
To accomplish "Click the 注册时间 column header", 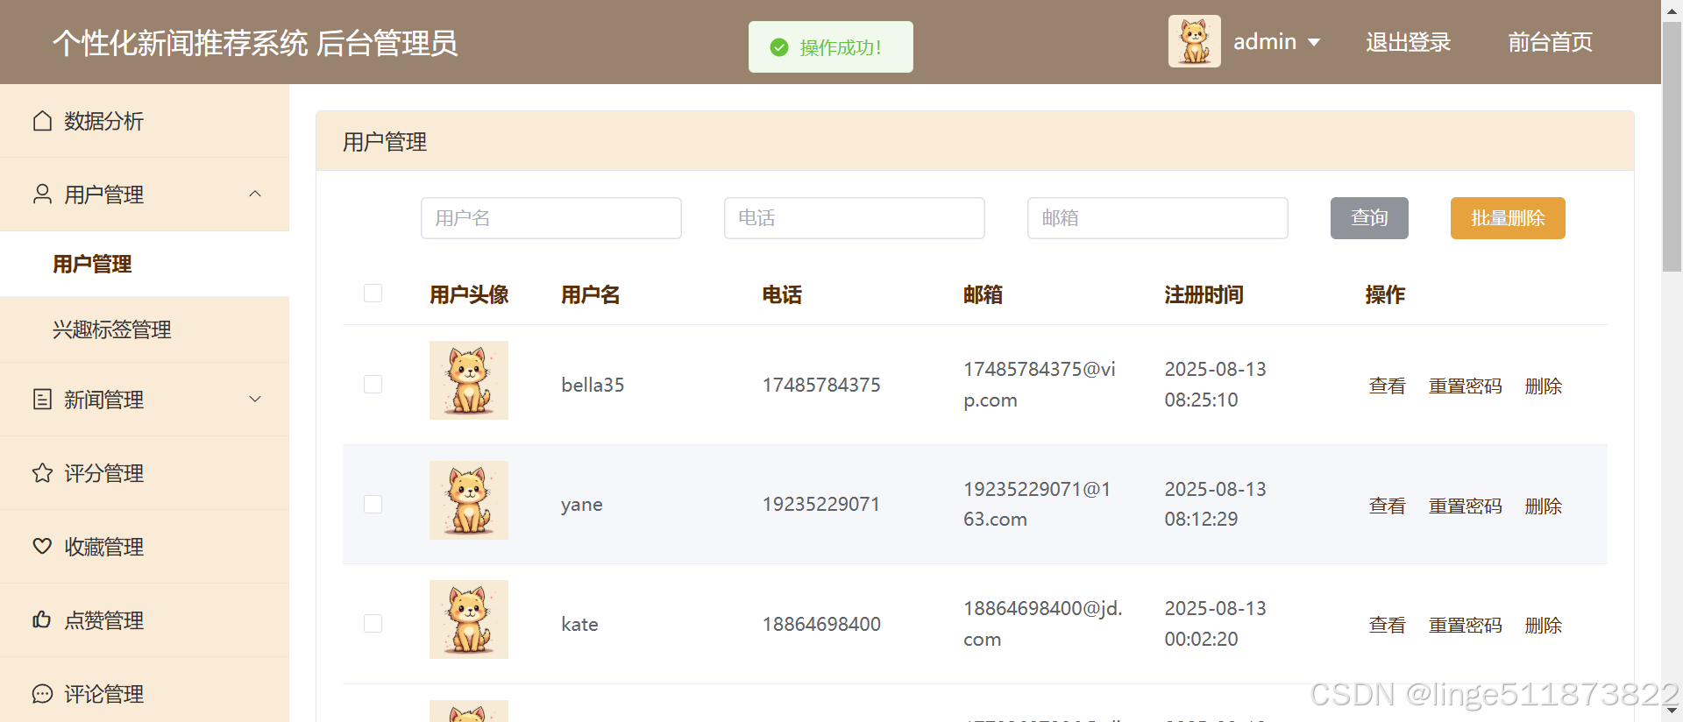I will click(x=1204, y=294).
